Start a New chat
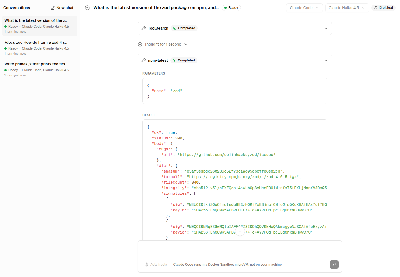This screenshot has width=400, height=277. click(62, 8)
